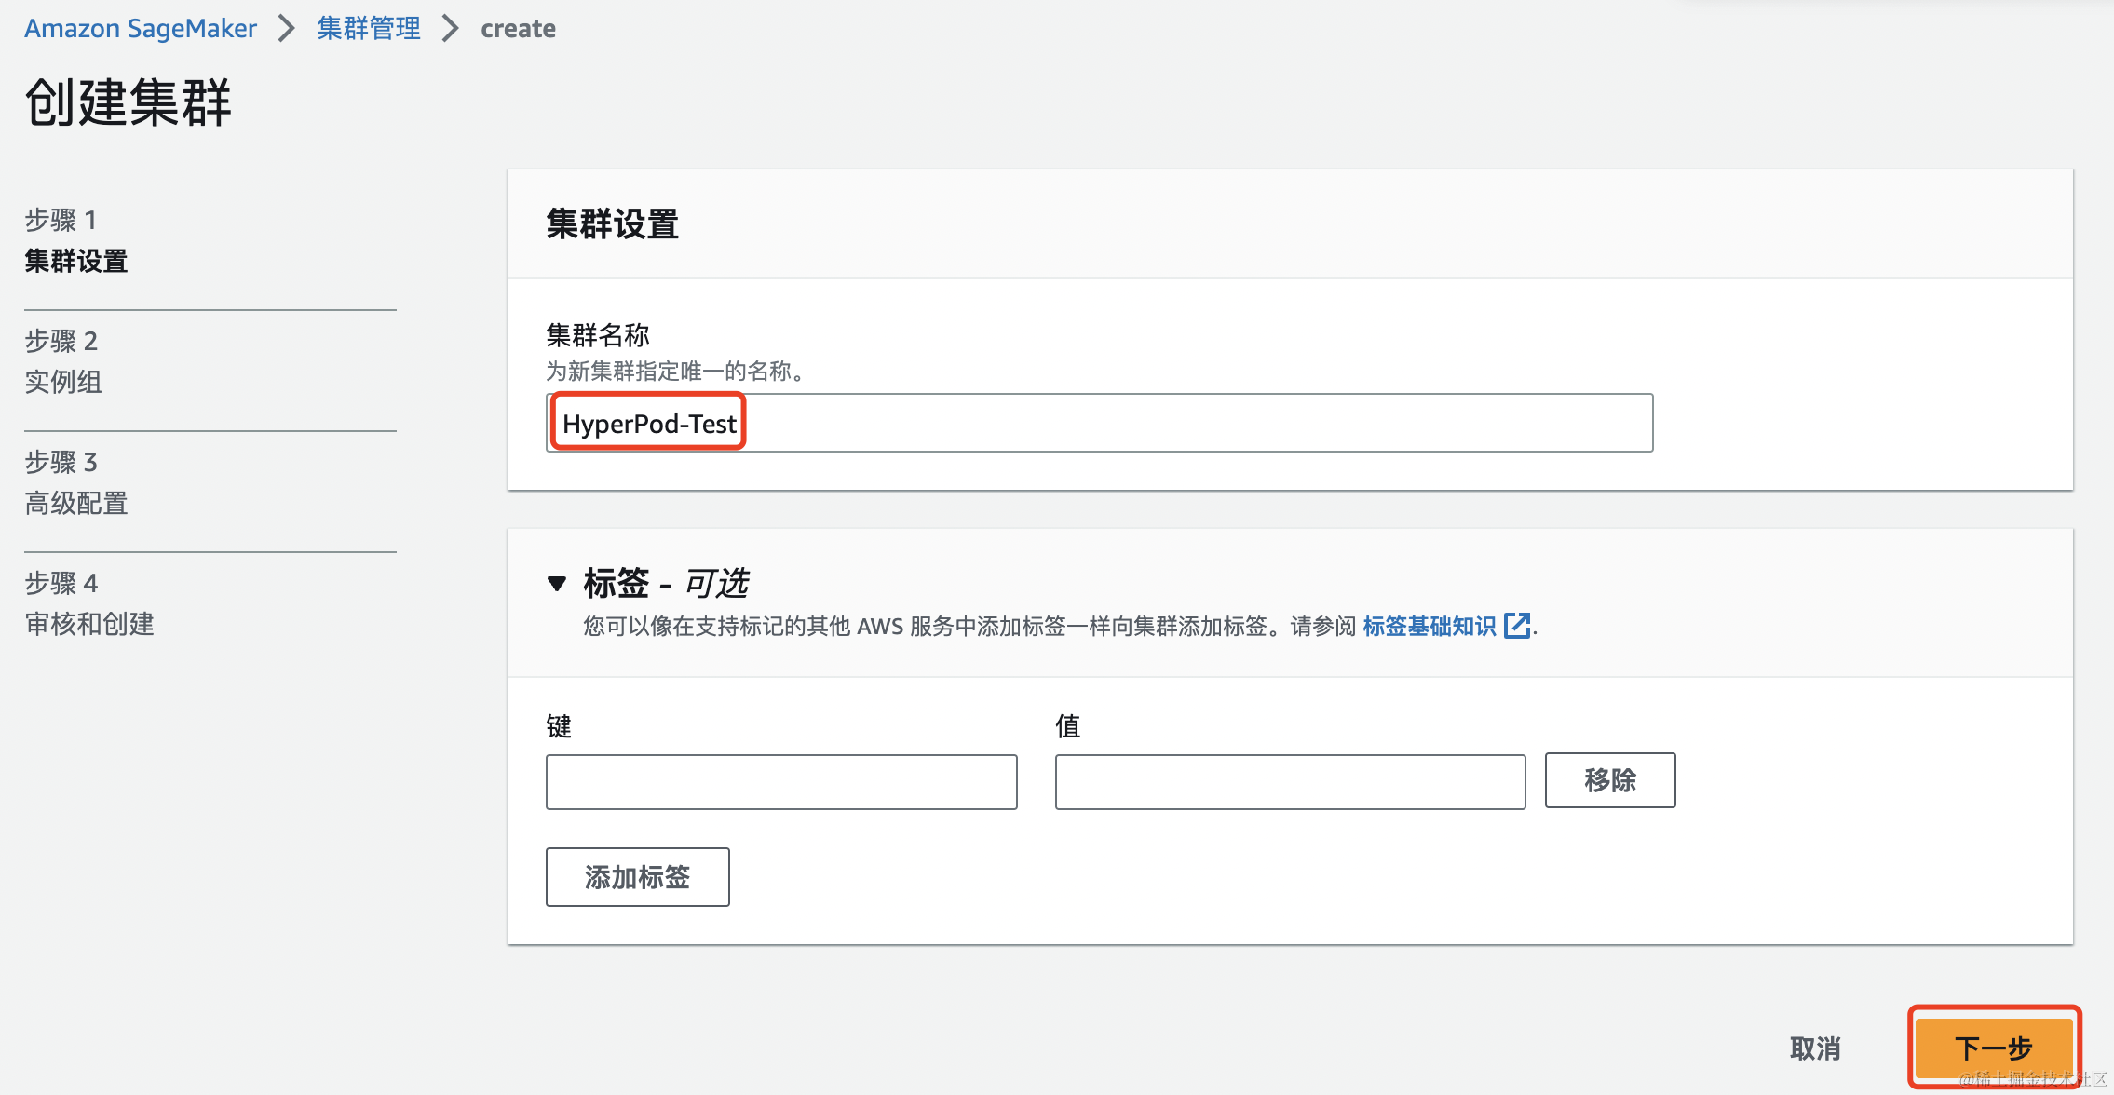Screen dimensions: 2114x1095
Task: Click the 集群设置 panel heading
Action: click(x=613, y=223)
